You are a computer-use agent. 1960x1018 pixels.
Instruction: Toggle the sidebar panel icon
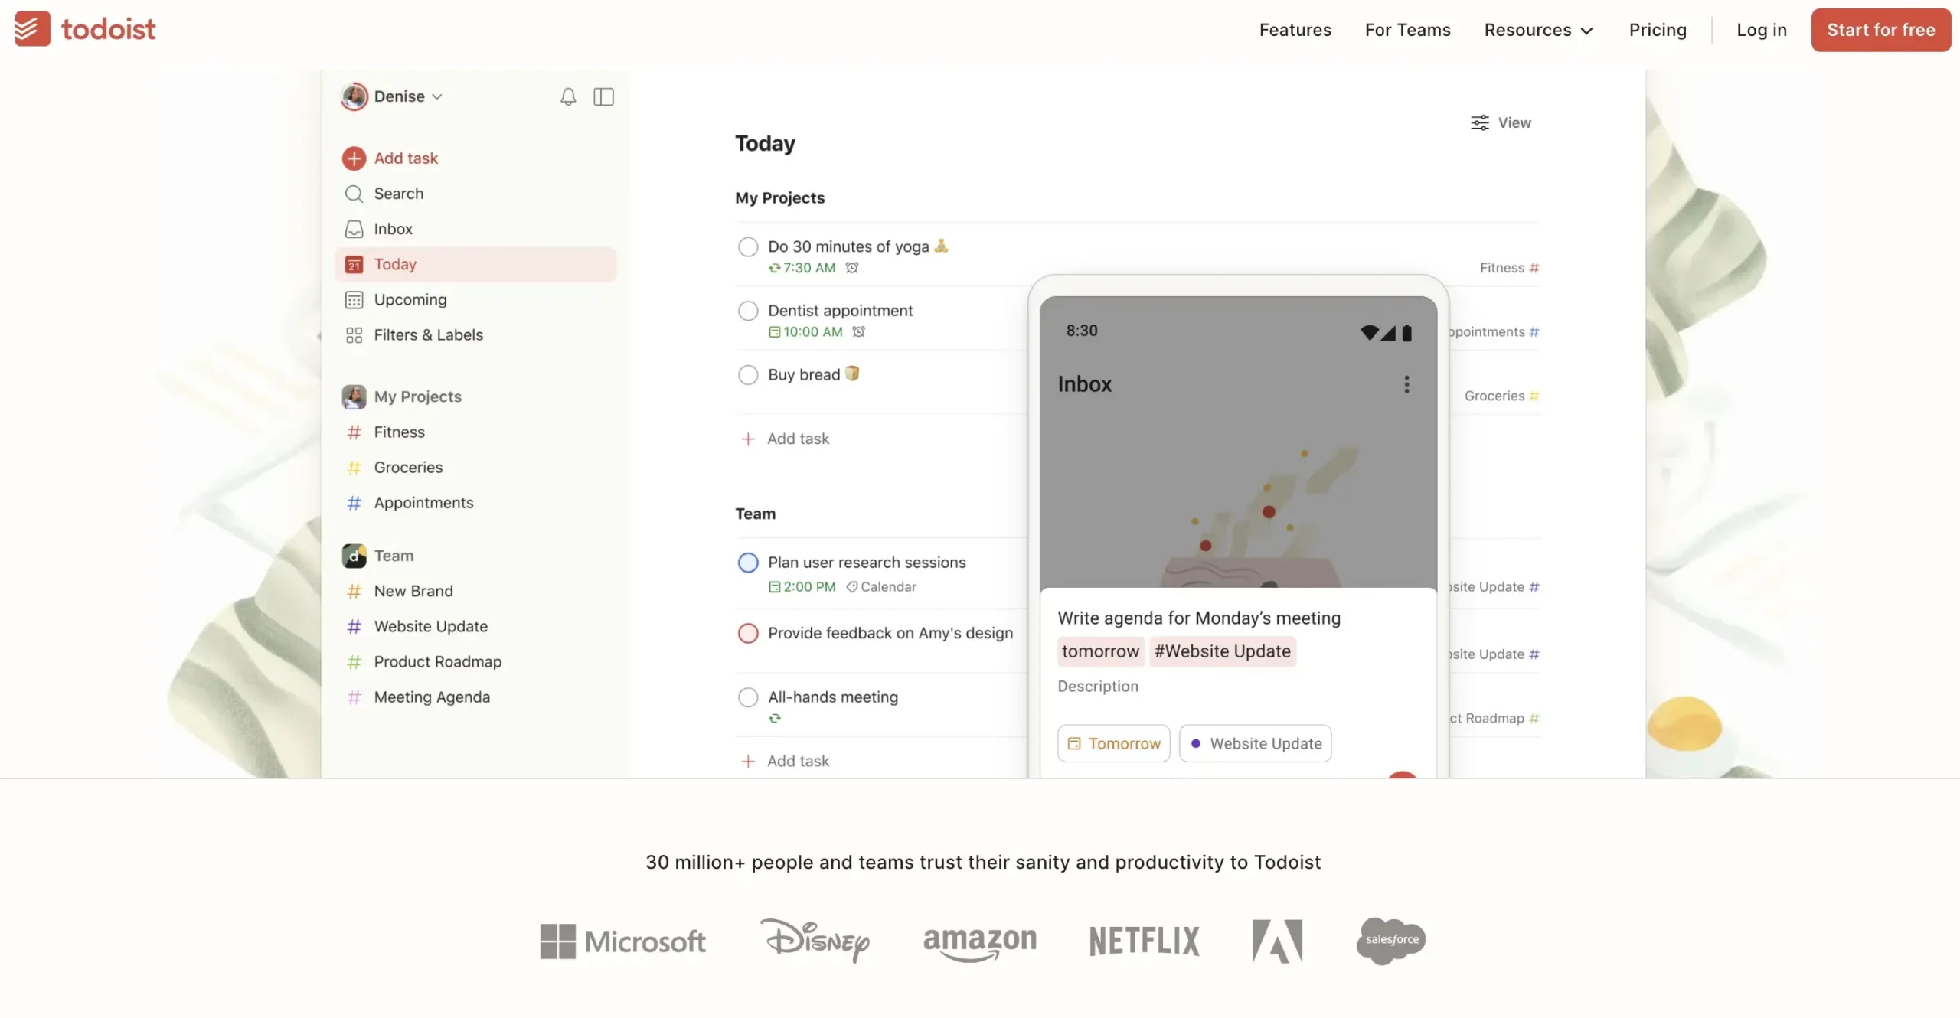(x=603, y=96)
